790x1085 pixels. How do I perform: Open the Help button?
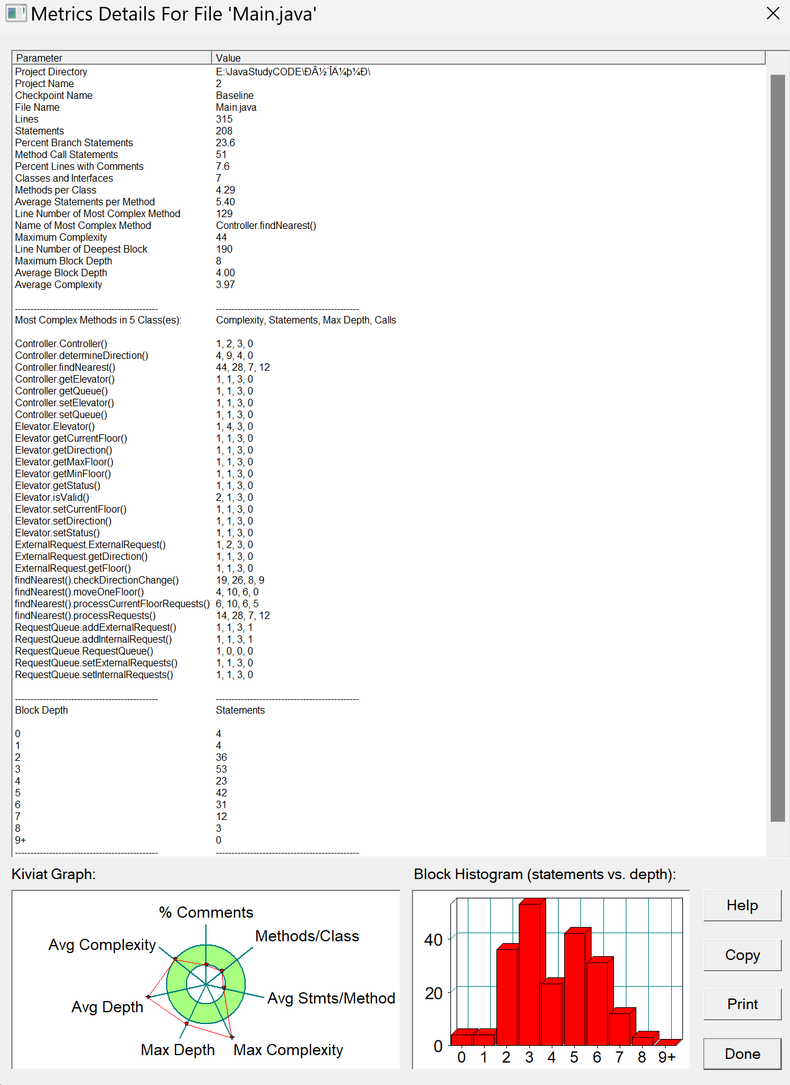[x=742, y=905]
